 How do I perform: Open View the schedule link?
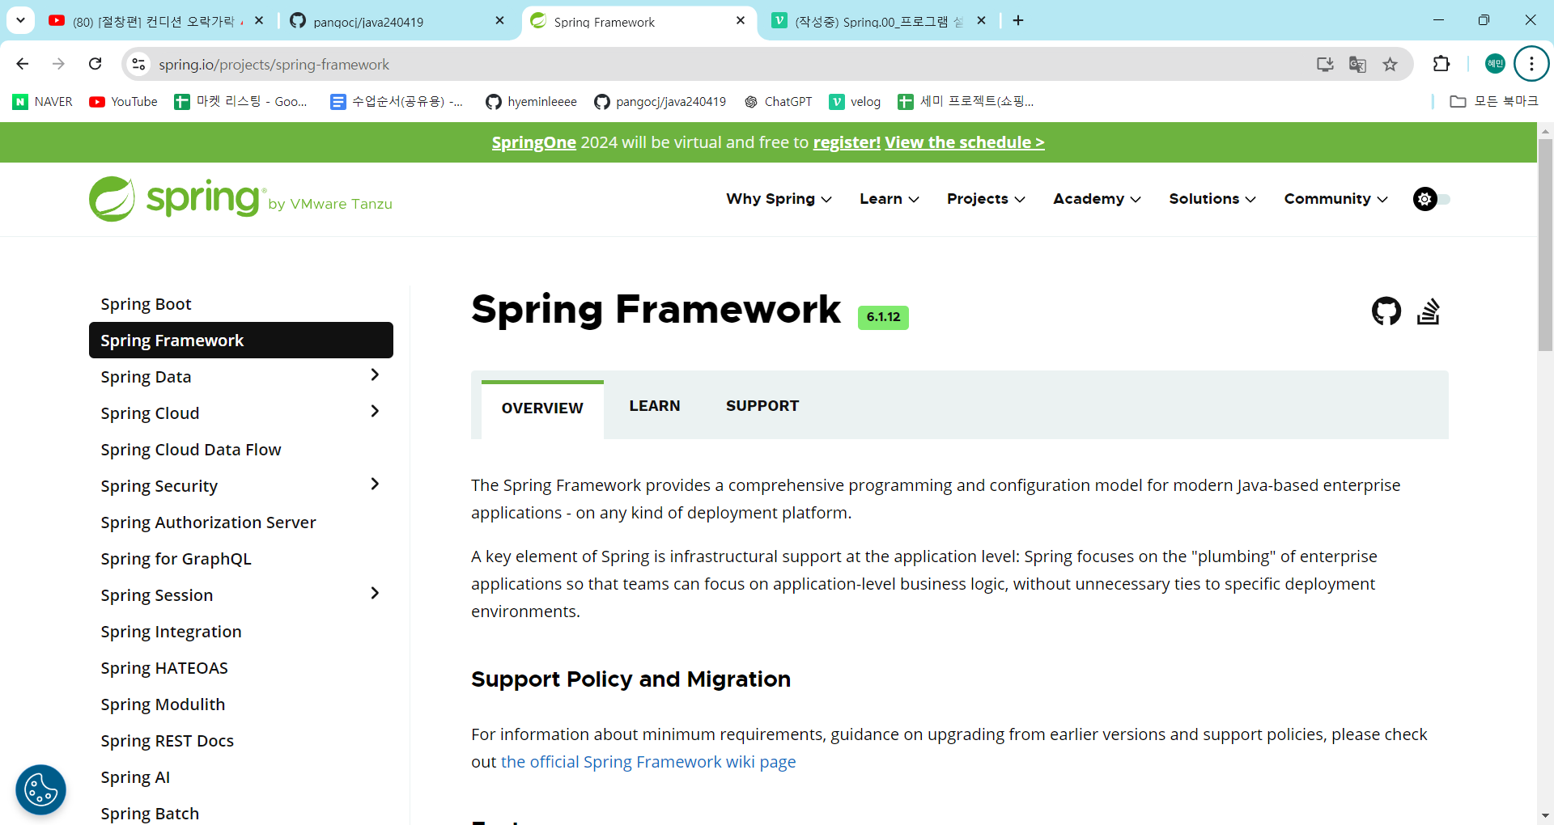coord(965,142)
